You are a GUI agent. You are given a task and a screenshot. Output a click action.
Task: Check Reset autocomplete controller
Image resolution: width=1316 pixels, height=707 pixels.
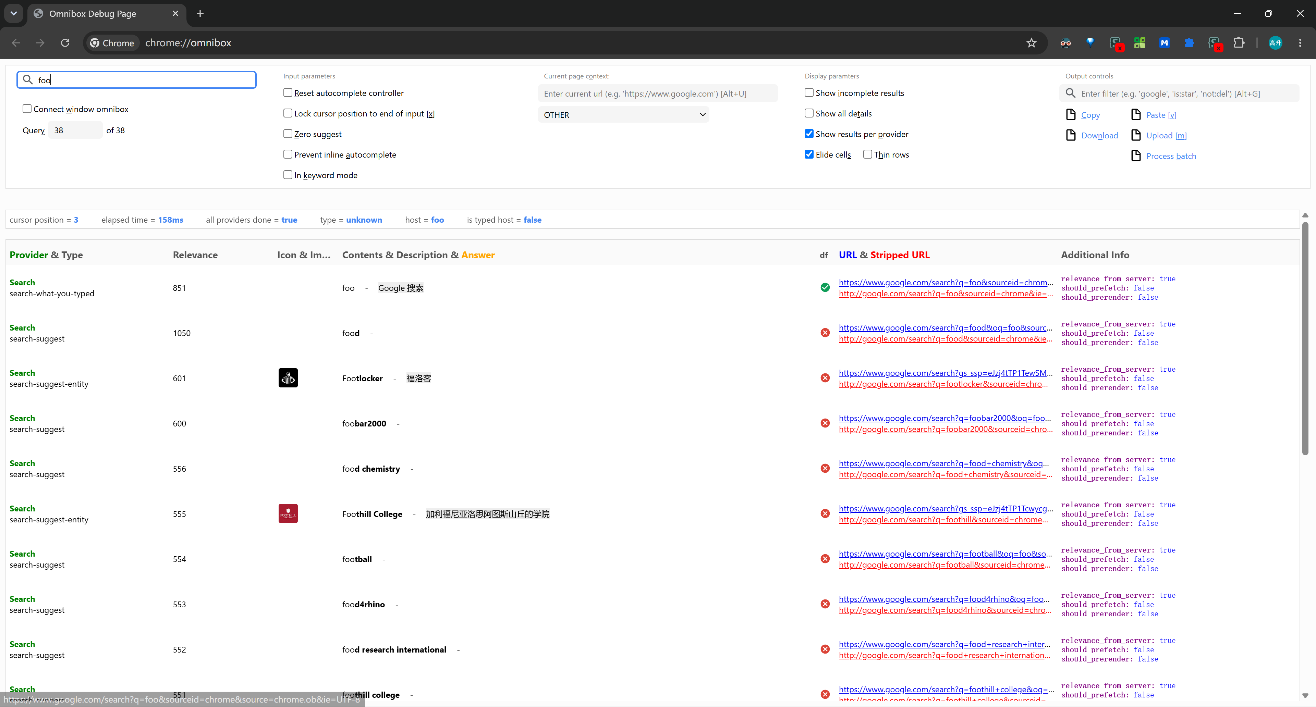pyautogui.click(x=288, y=92)
